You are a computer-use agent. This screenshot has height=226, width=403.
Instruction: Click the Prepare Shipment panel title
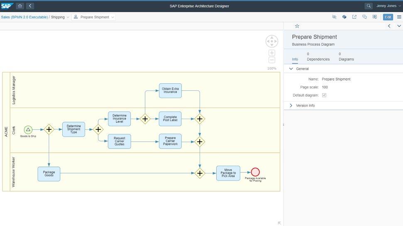pyautogui.click(x=314, y=37)
